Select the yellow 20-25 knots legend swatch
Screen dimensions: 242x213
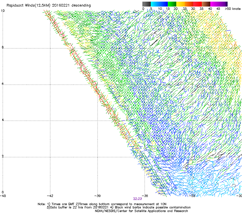pos(181,4)
